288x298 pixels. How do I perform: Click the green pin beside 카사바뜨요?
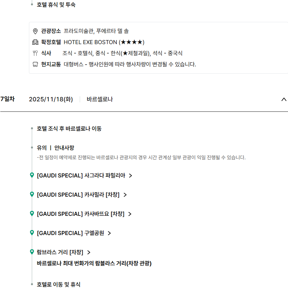click(32, 213)
